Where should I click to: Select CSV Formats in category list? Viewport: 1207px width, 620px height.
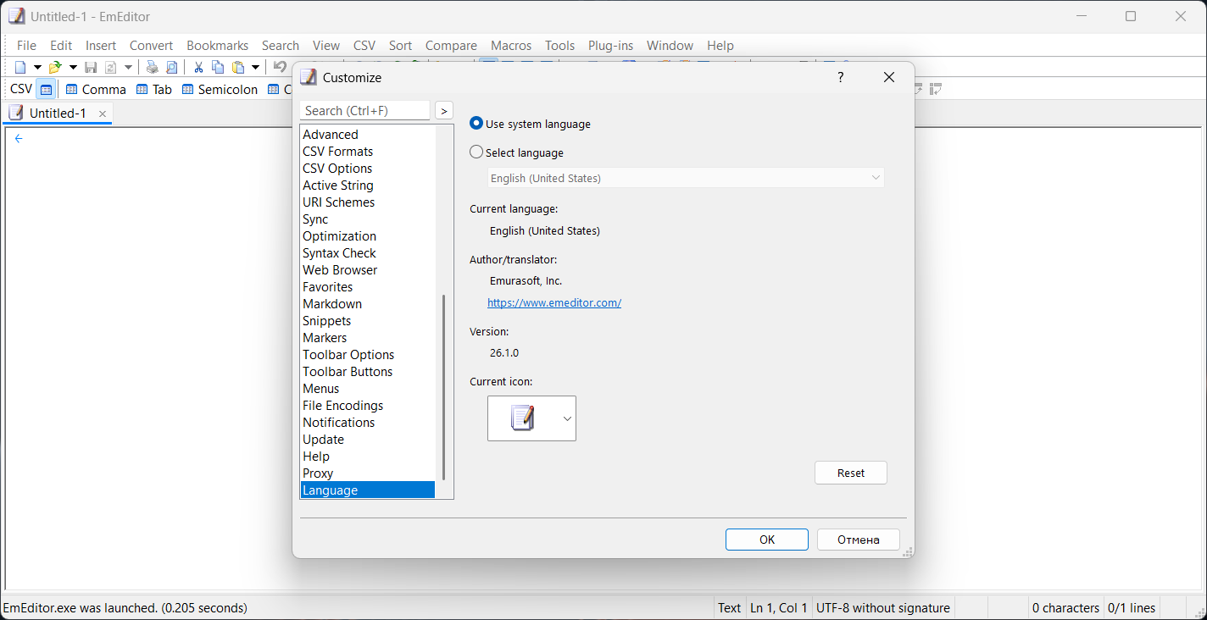[368, 152]
